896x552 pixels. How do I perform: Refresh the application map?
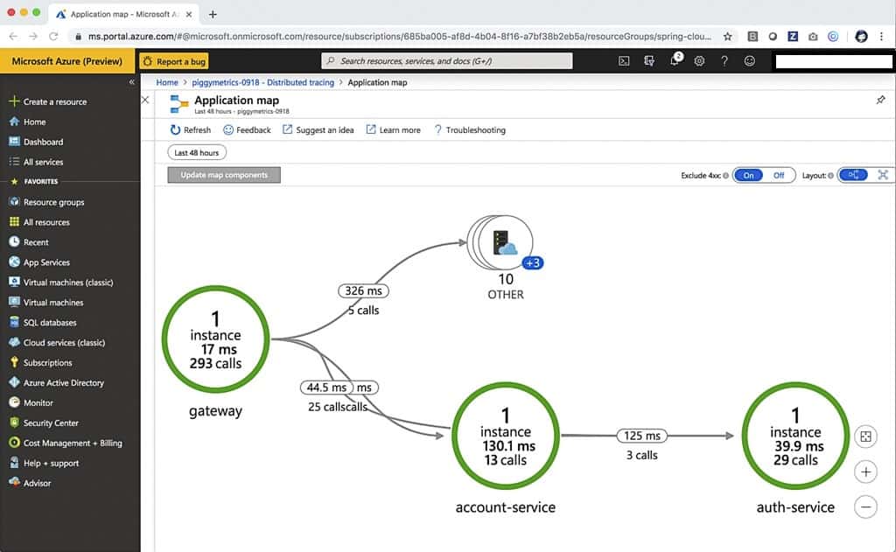190,130
